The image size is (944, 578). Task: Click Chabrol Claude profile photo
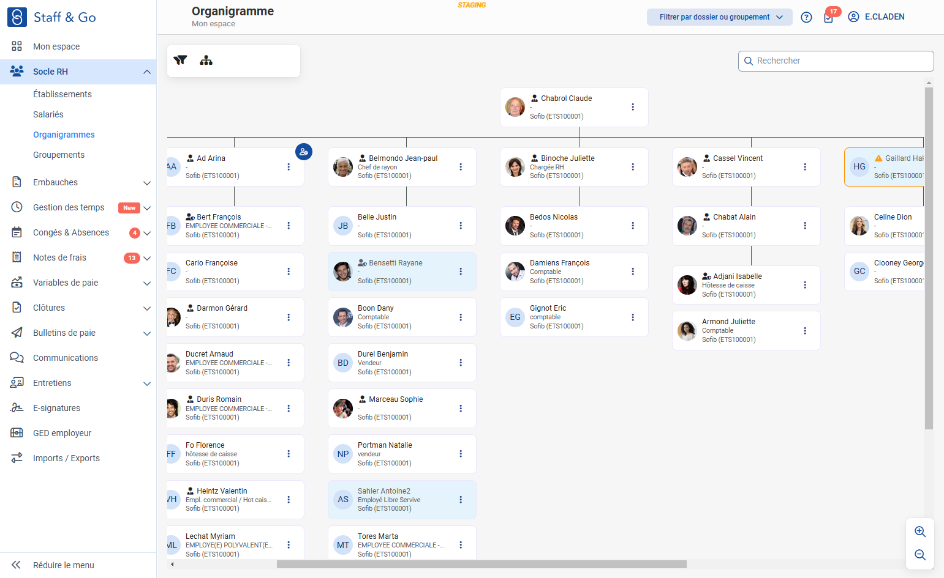(x=515, y=107)
